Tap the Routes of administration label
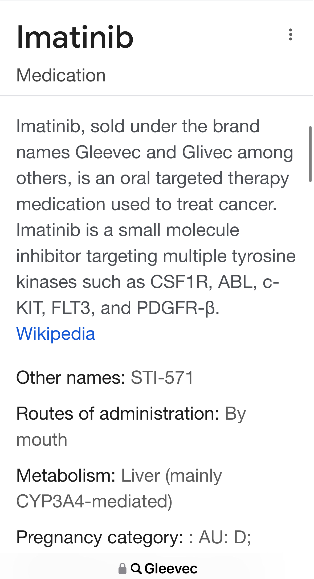This screenshot has width=314, height=579. (118, 414)
